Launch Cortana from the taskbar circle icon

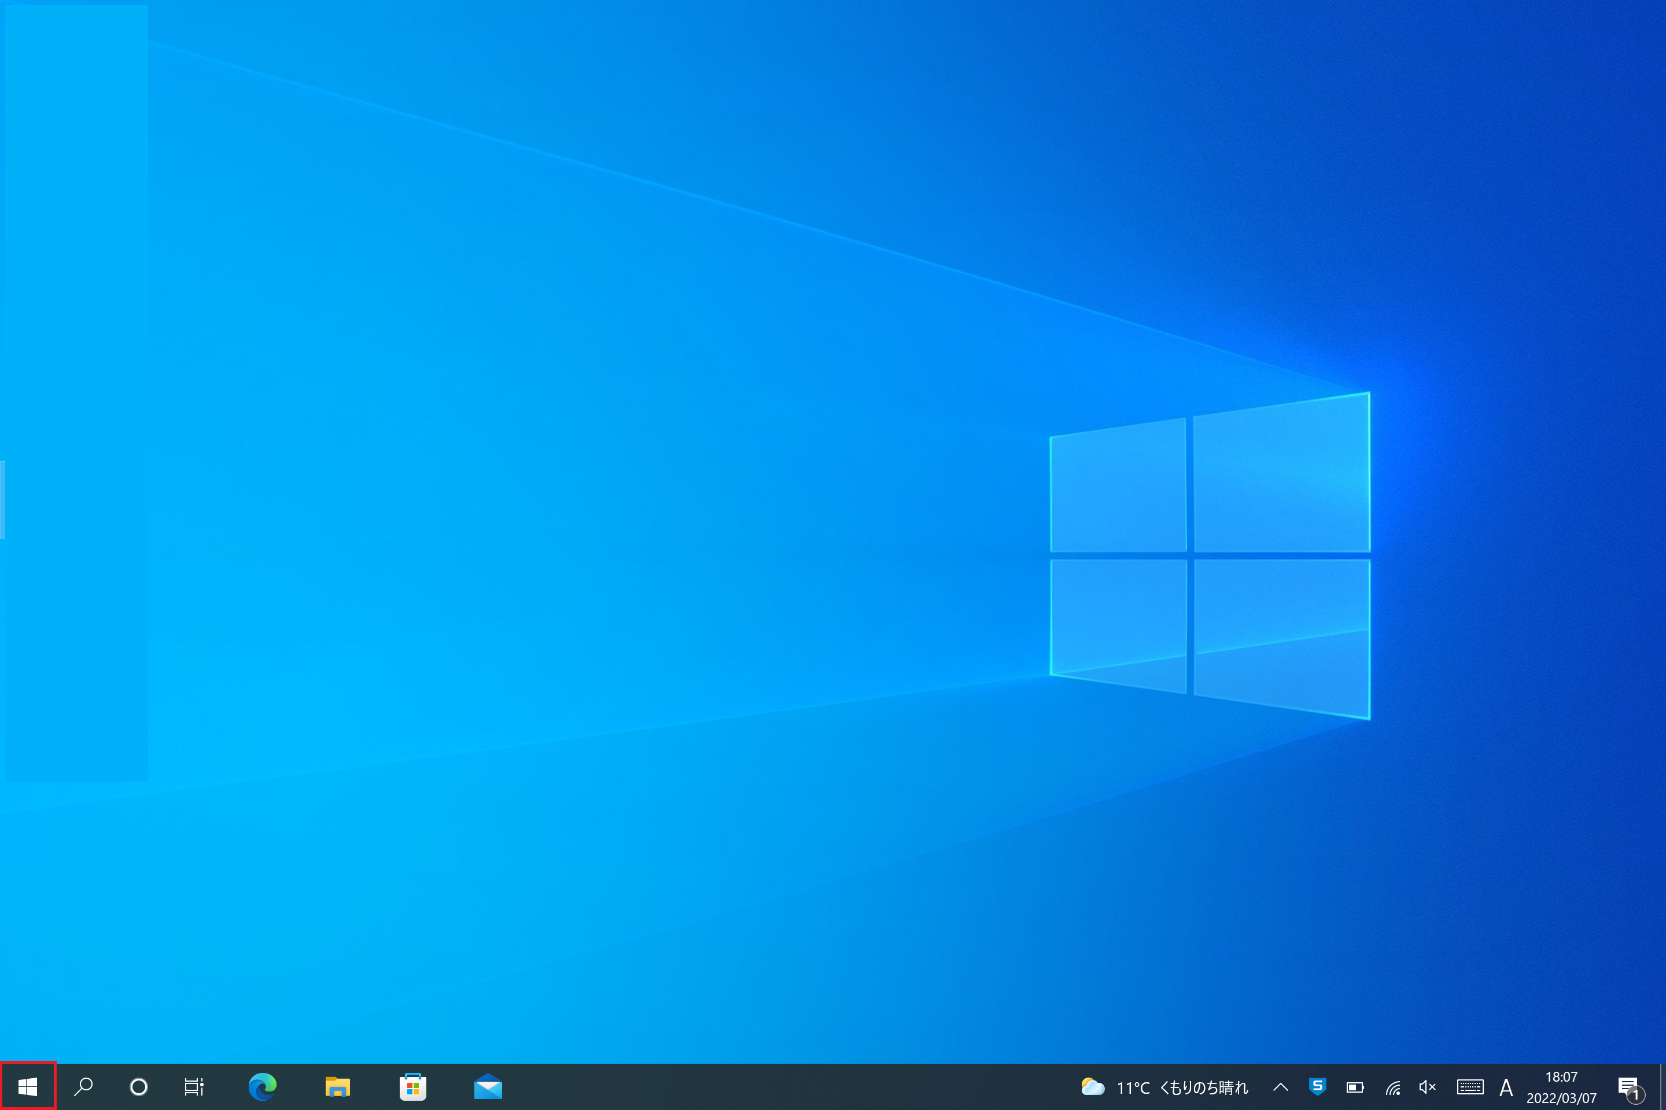(x=139, y=1086)
